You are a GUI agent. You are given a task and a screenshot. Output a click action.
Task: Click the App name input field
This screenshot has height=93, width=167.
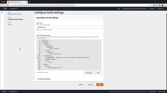coord(69,27)
